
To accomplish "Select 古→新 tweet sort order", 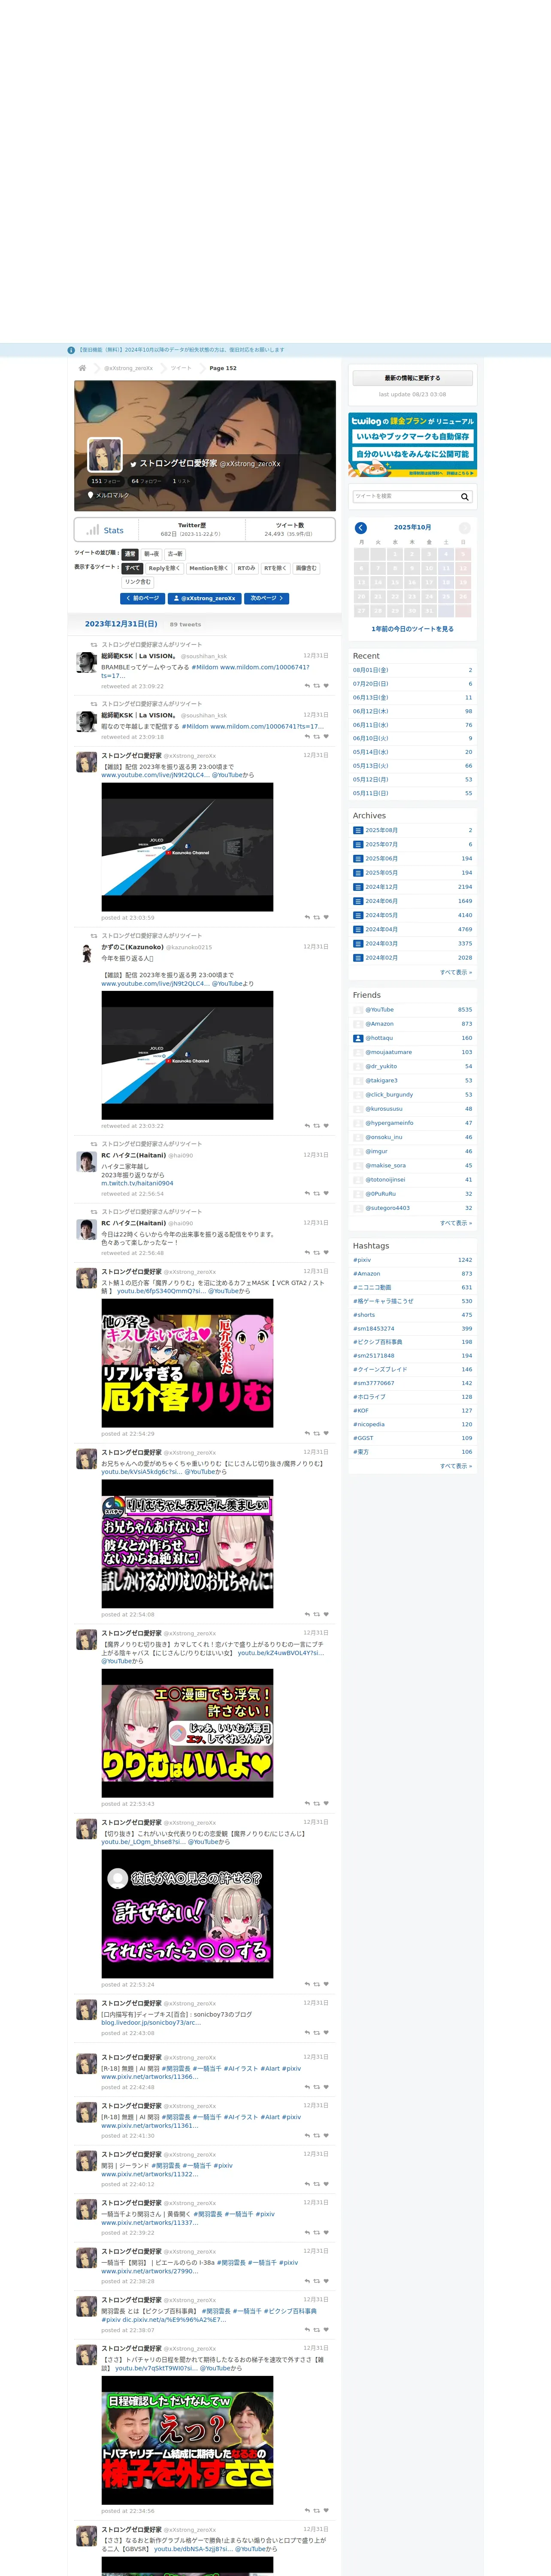I will pos(175,554).
